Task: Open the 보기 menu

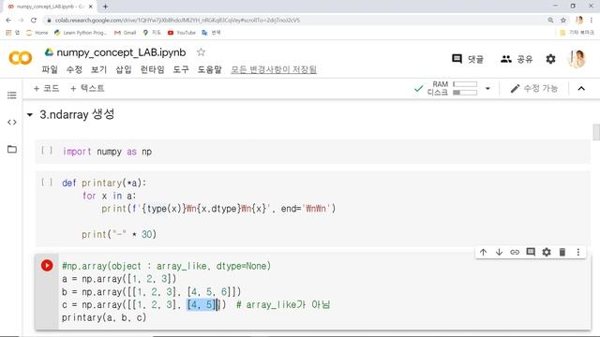Action: click(x=98, y=69)
